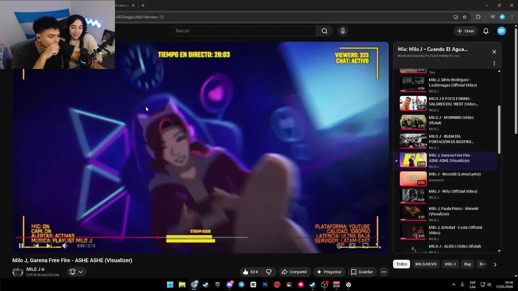Open Discord from taskbar

tap(230, 285)
